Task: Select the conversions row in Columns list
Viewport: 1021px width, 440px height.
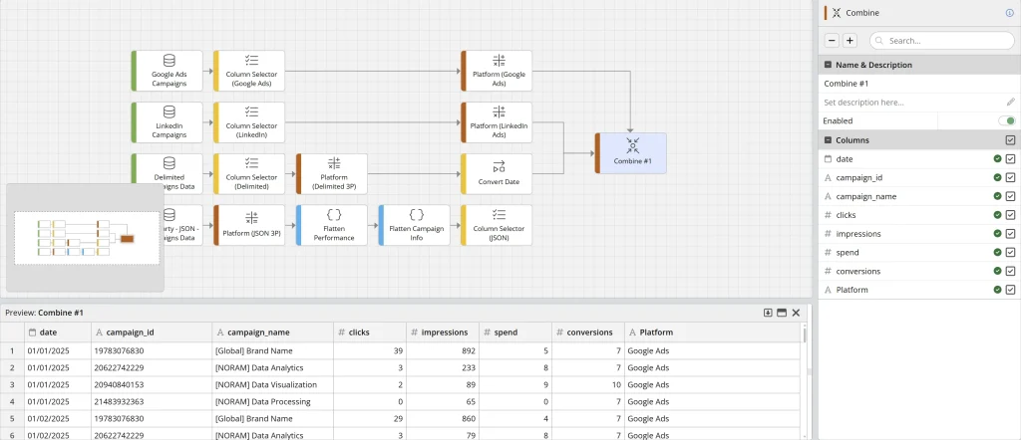Action: tap(919, 271)
